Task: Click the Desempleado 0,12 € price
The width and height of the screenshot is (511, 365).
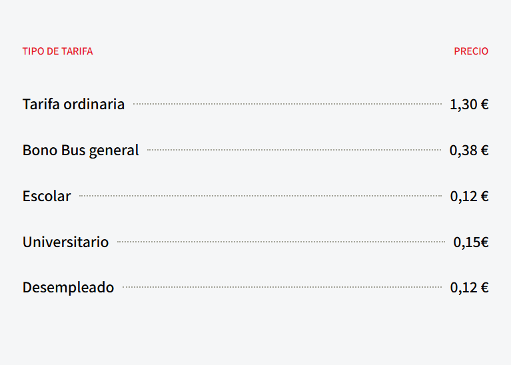Action: tap(469, 288)
